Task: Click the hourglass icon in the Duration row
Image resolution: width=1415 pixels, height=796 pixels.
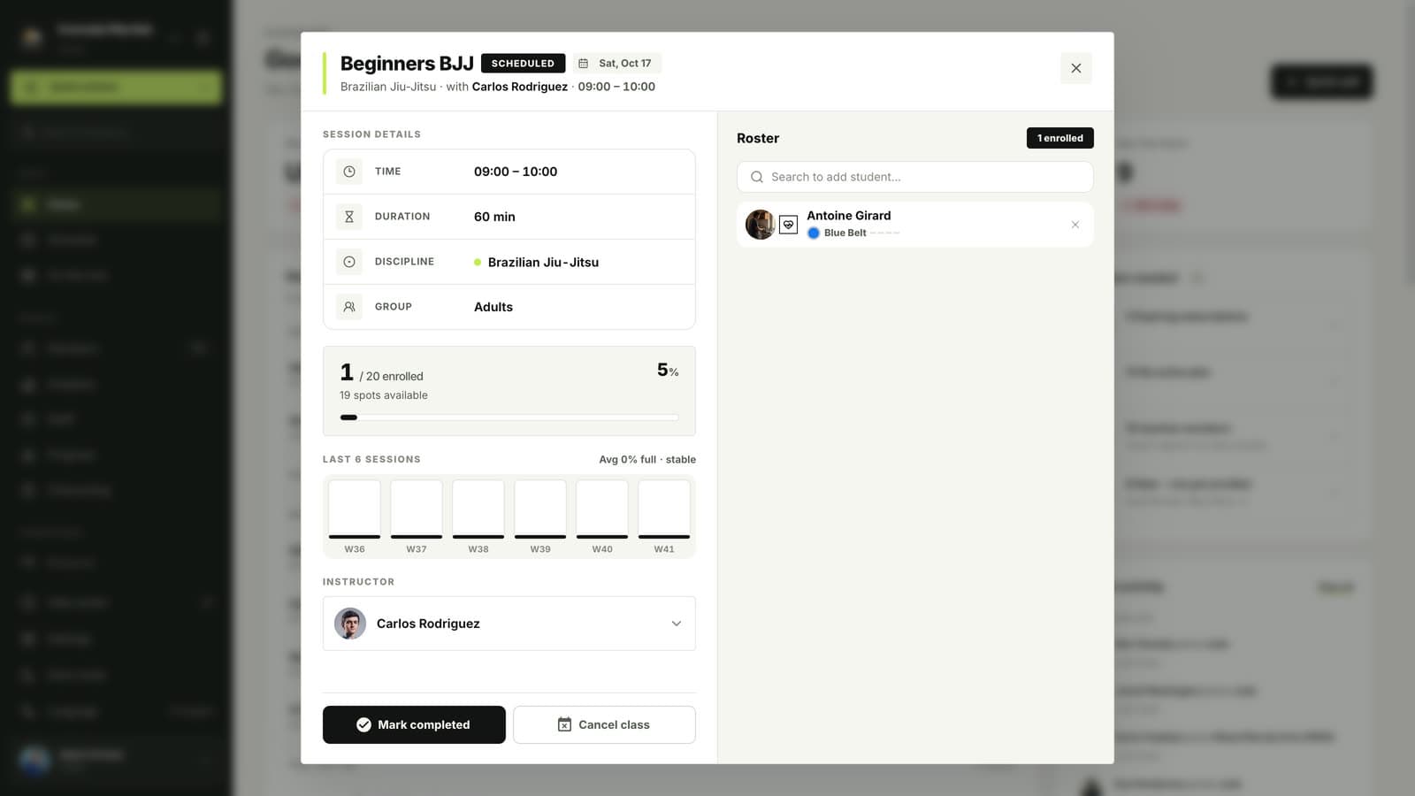Action: pos(349,217)
